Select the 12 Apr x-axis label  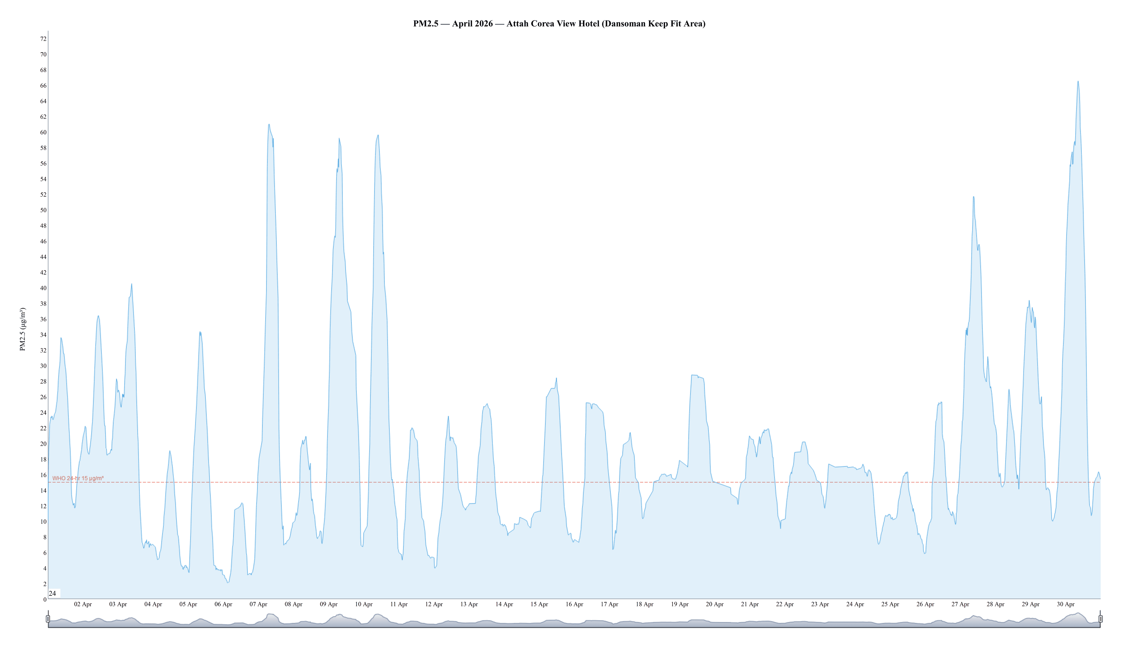click(x=434, y=604)
